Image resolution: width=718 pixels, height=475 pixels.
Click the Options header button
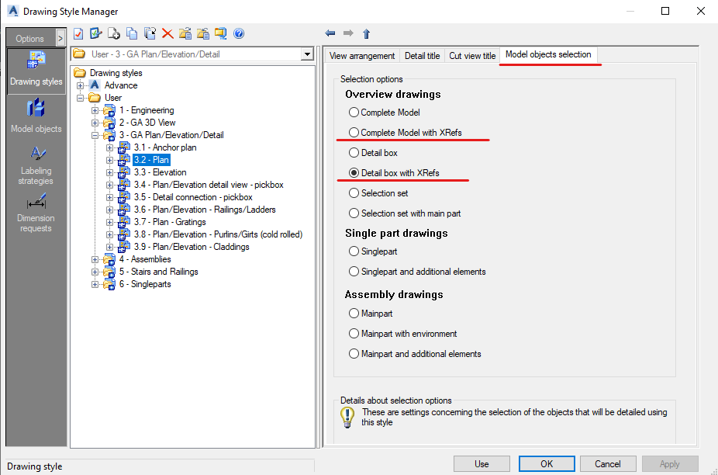[x=30, y=39]
